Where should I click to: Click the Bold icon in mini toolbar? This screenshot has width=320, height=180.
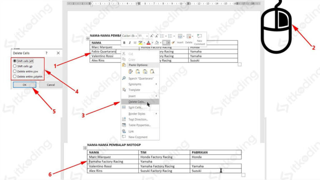pyautogui.click(x=124, y=42)
